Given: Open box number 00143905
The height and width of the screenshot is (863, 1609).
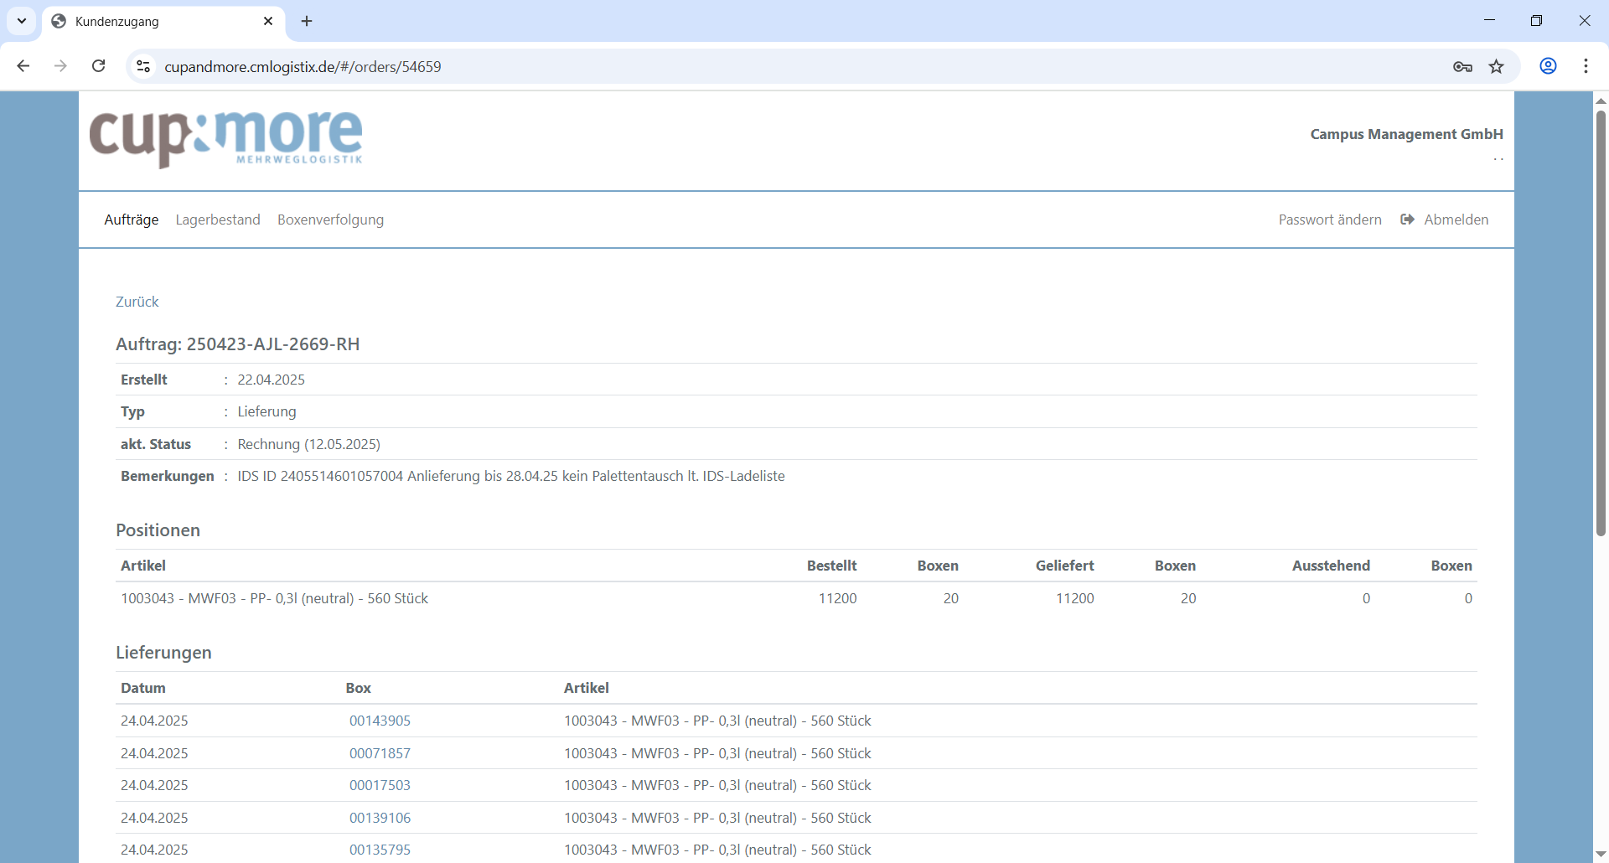Looking at the screenshot, I should (x=380, y=721).
